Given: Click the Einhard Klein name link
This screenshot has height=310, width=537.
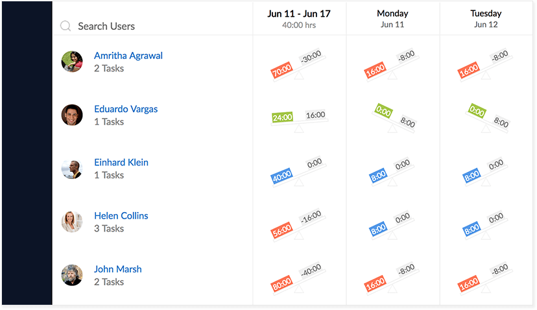Looking at the screenshot, I should [x=121, y=162].
